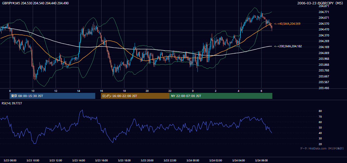Click the 3/23 20:00 time axis label
The height and width of the screenshot is (163, 347).
(x=147, y=160)
